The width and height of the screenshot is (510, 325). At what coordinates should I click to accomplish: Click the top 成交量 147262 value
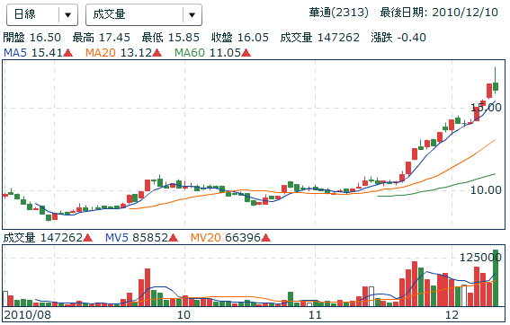[x=319, y=38]
